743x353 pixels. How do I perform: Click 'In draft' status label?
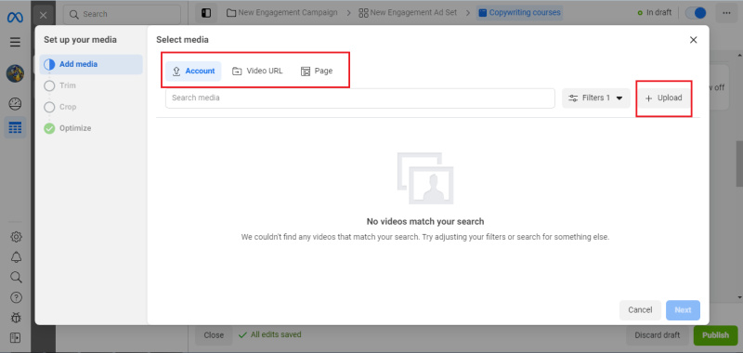pyautogui.click(x=658, y=13)
